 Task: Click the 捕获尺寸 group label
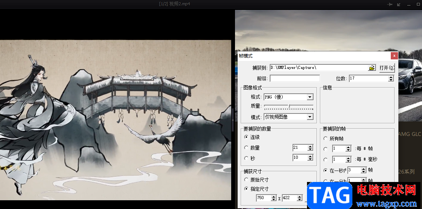coord(253,171)
